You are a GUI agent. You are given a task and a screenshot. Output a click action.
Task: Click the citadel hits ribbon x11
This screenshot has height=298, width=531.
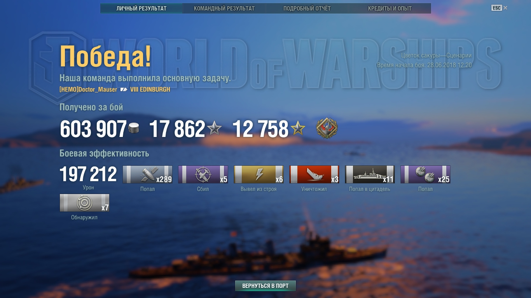(370, 175)
